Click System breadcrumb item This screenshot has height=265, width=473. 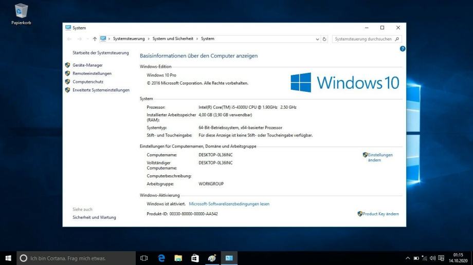(208, 39)
